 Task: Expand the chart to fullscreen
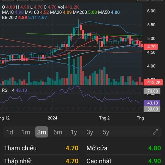155,132
